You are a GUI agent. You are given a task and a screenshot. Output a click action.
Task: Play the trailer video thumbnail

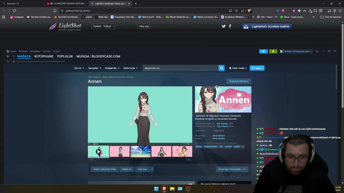point(99,152)
